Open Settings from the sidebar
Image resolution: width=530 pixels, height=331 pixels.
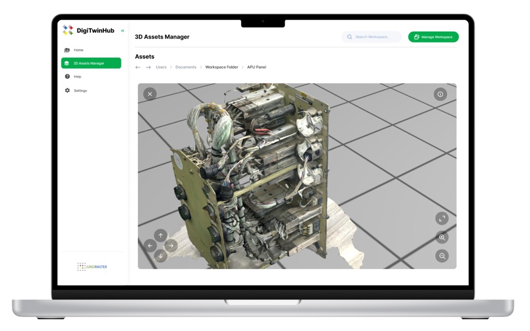pyautogui.click(x=80, y=90)
